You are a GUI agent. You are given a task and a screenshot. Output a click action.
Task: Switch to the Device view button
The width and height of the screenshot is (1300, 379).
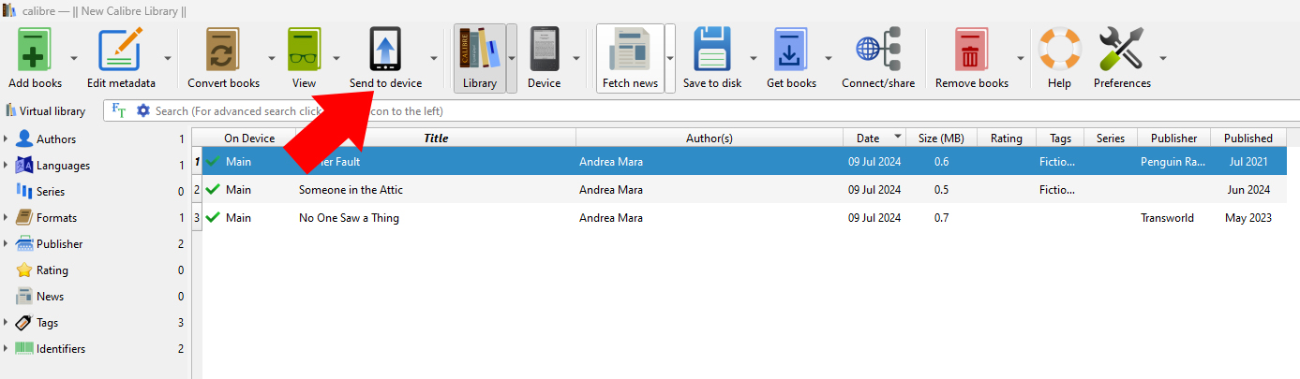(544, 58)
